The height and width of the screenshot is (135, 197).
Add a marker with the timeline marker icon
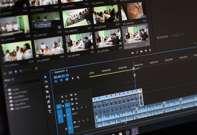(x=73, y=78)
